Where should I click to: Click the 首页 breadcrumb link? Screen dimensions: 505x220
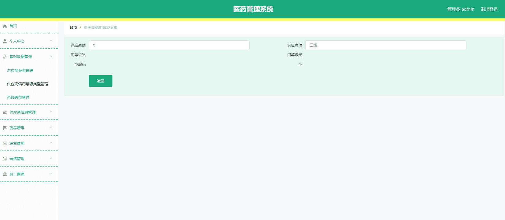coord(73,28)
